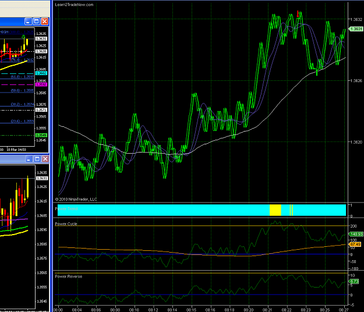Select the wide yellow Power Trend segment
This screenshot has width=364, height=312.
tap(275, 210)
